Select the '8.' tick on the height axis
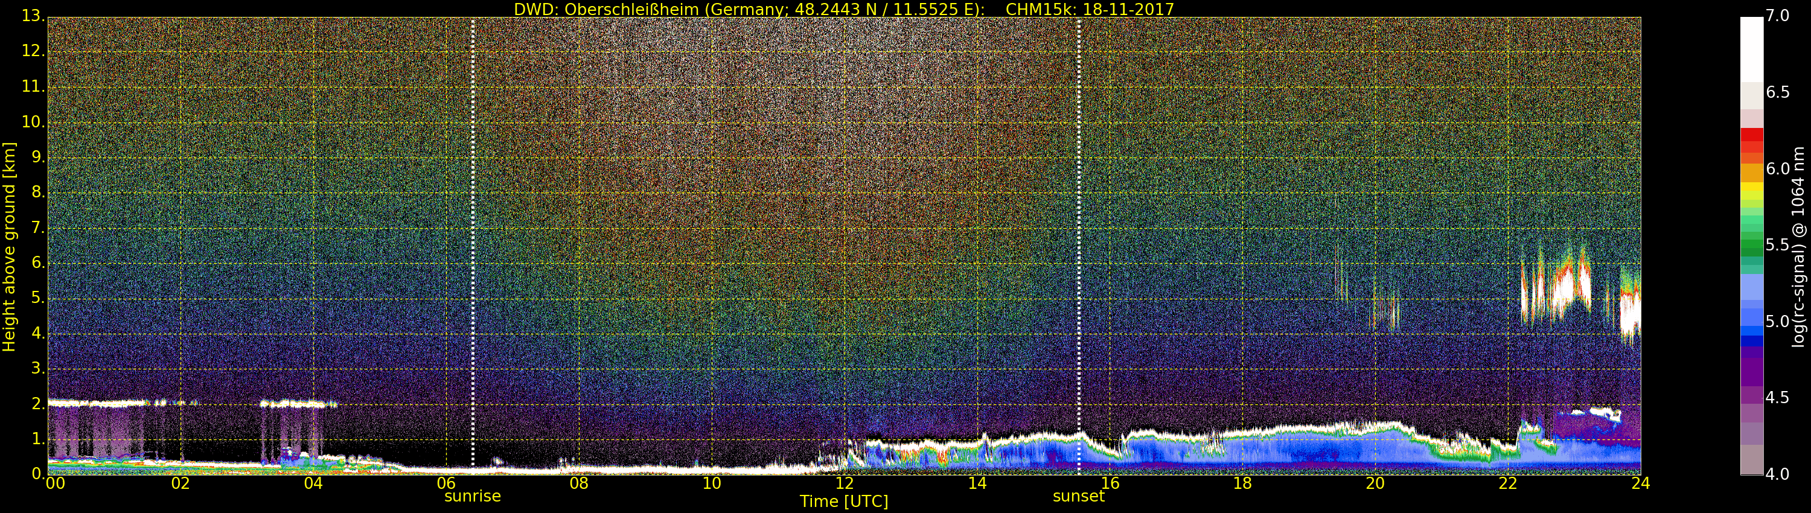This screenshot has height=513, width=1811. pos(37,193)
